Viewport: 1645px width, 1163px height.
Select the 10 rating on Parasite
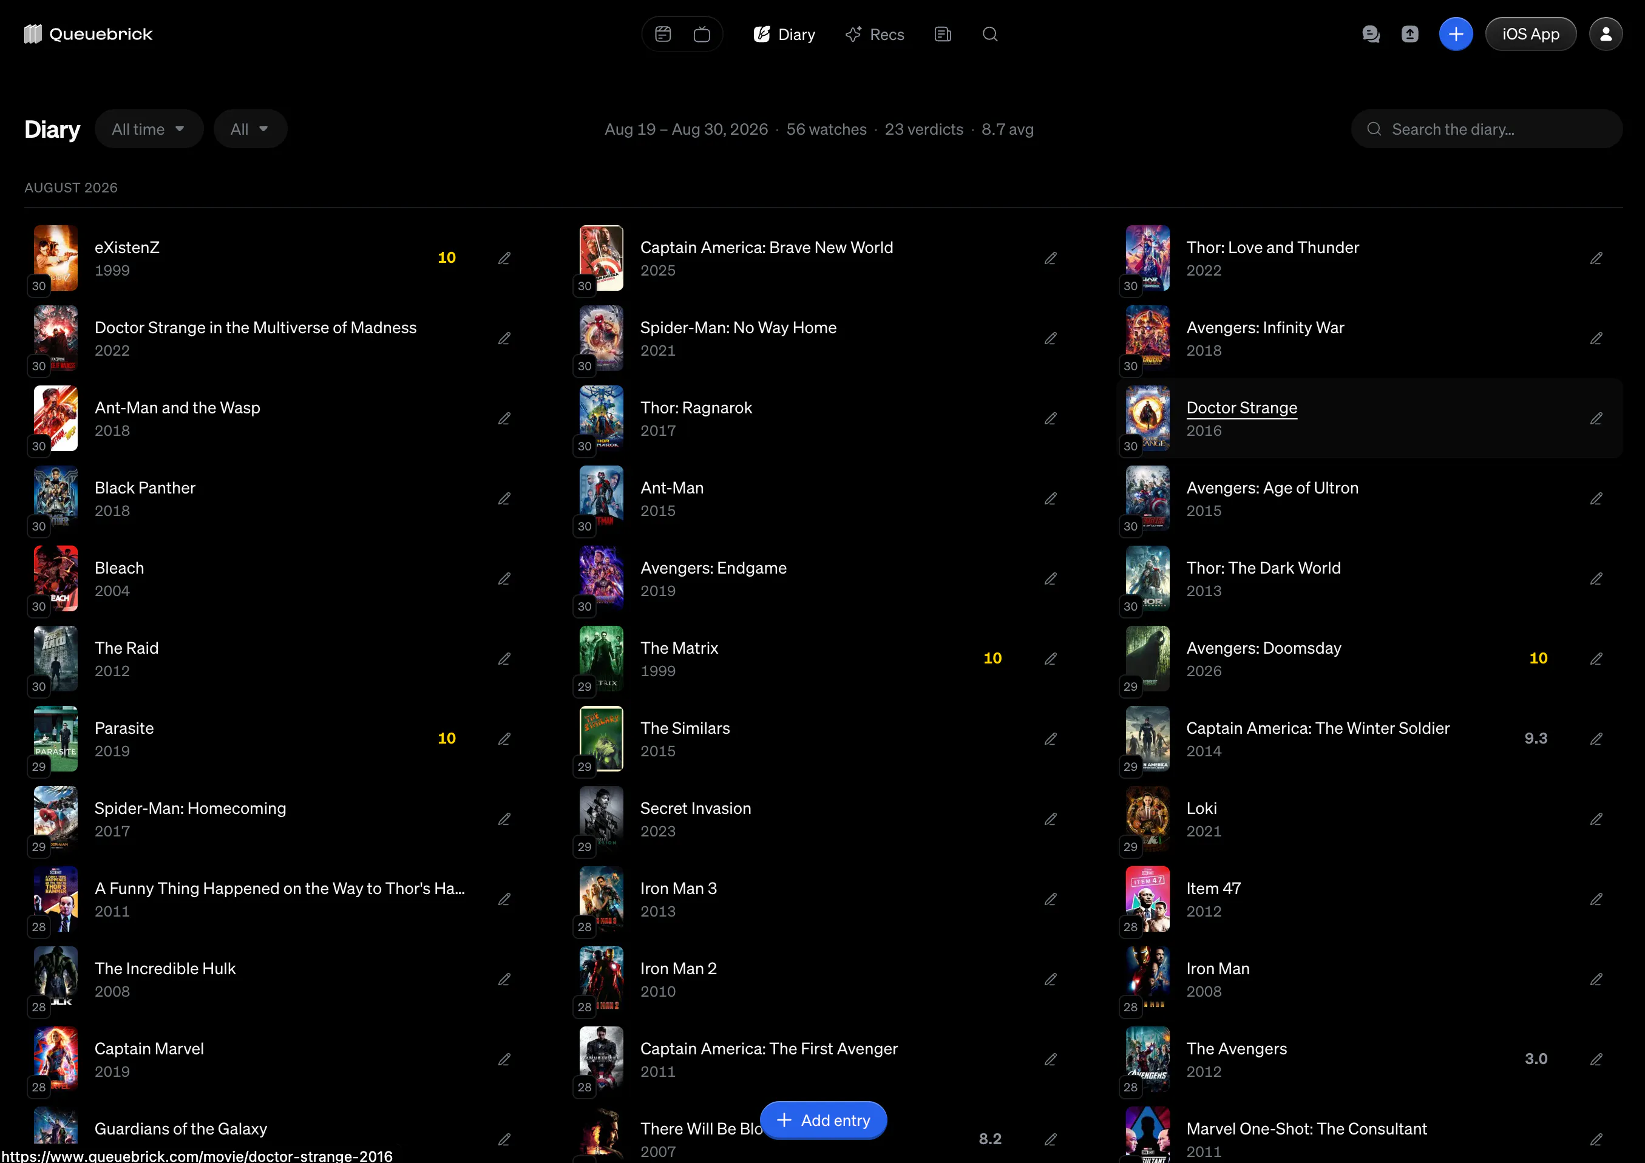(446, 738)
